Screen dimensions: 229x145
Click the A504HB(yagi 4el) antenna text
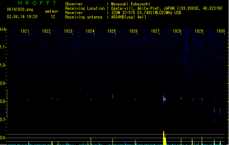(129, 17)
